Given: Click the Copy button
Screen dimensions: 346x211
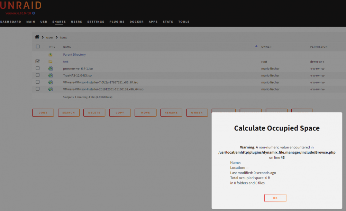Looking at the screenshot, I should 120,112.
